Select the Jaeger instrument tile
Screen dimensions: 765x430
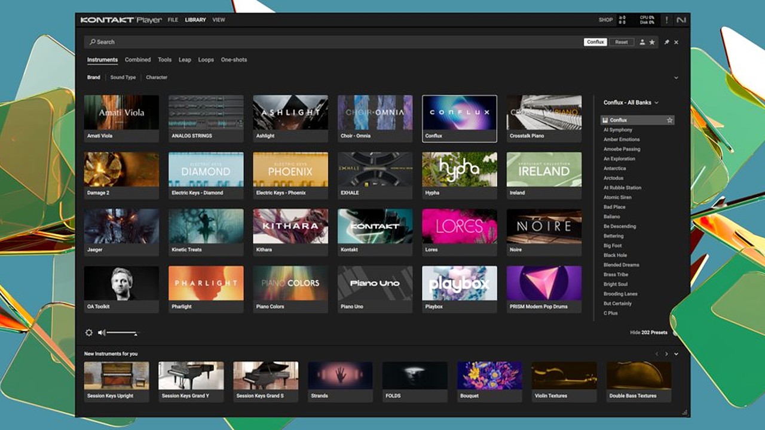[121, 232]
